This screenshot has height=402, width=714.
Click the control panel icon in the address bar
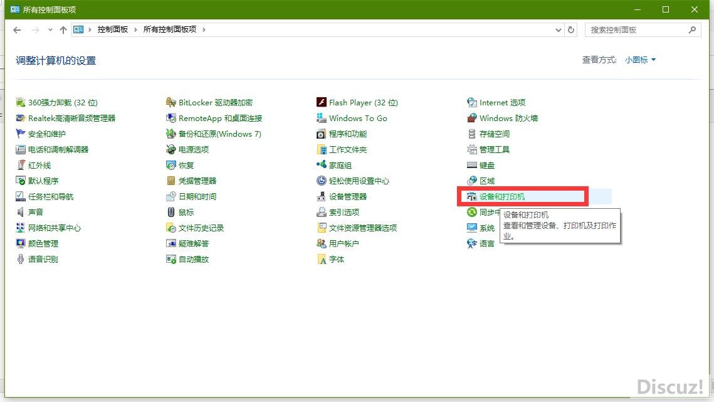(78, 29)
